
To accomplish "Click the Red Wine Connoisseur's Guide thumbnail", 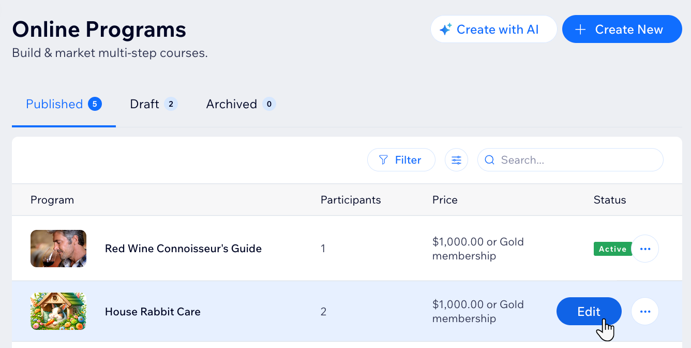I will coord(58,249).
